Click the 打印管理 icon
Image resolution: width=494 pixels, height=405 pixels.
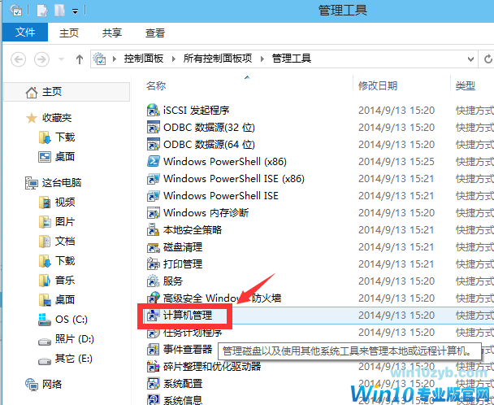tap(153, 263)
